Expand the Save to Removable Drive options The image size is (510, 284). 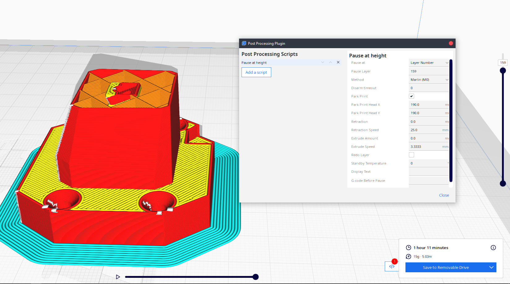pos(491,267)
